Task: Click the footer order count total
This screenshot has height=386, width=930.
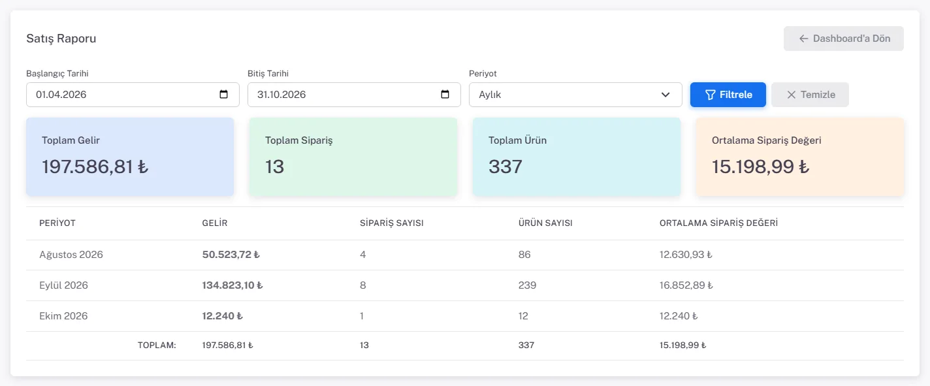Action: pyautogui.click(x=364, y=346)
